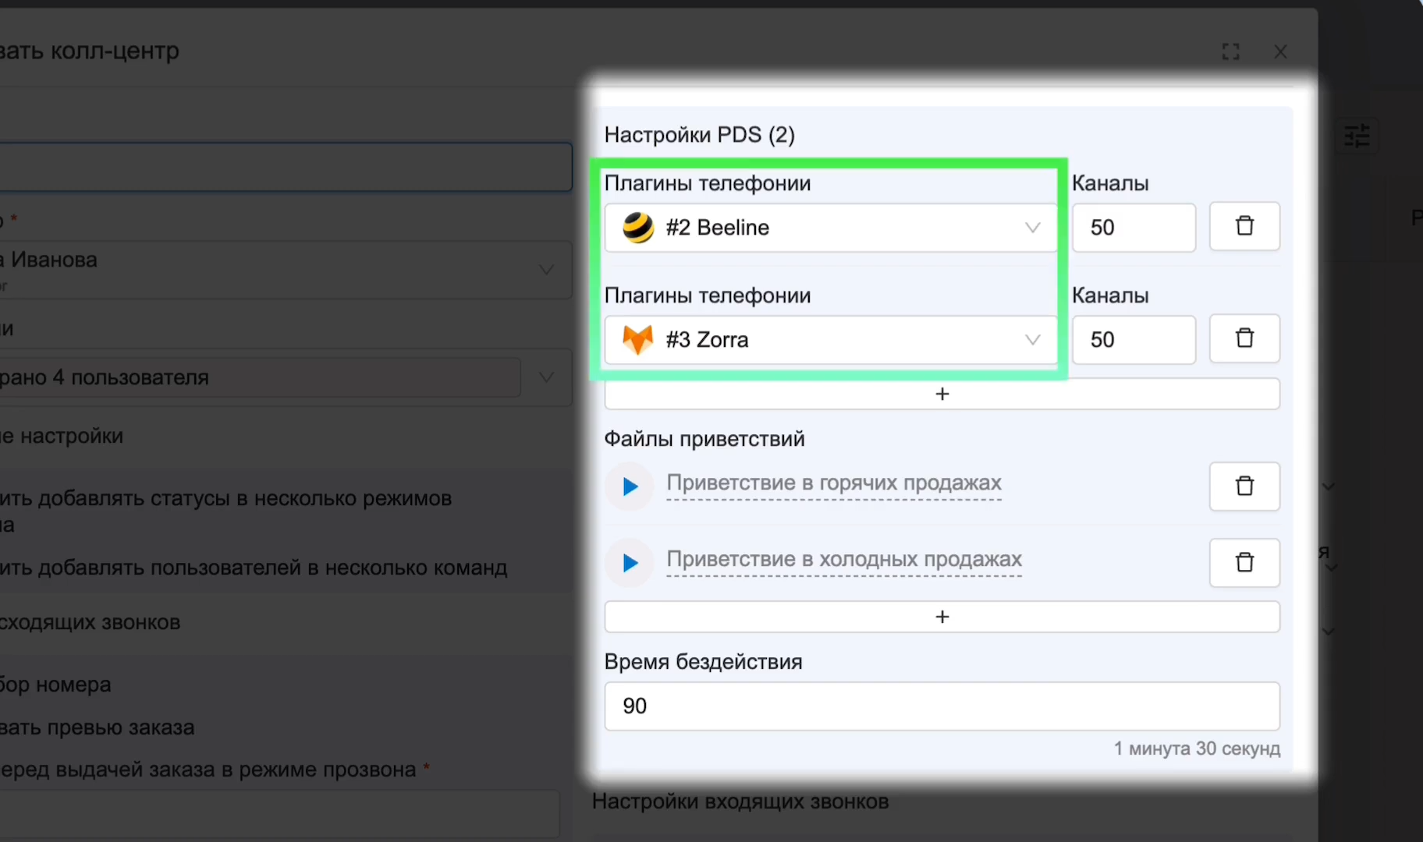This screenshot has width=1423, height=842.
Task: Open the #2 Beeline plugin dropdown
Action: [831, 228]
